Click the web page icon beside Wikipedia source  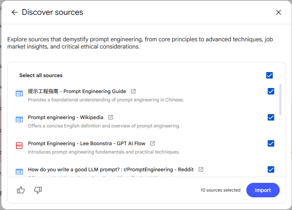click(19, 119)
